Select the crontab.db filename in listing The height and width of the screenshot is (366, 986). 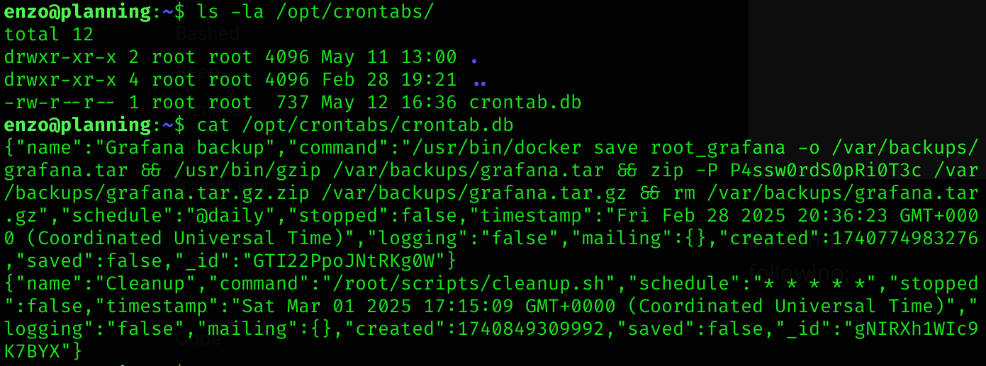(525, 102)
